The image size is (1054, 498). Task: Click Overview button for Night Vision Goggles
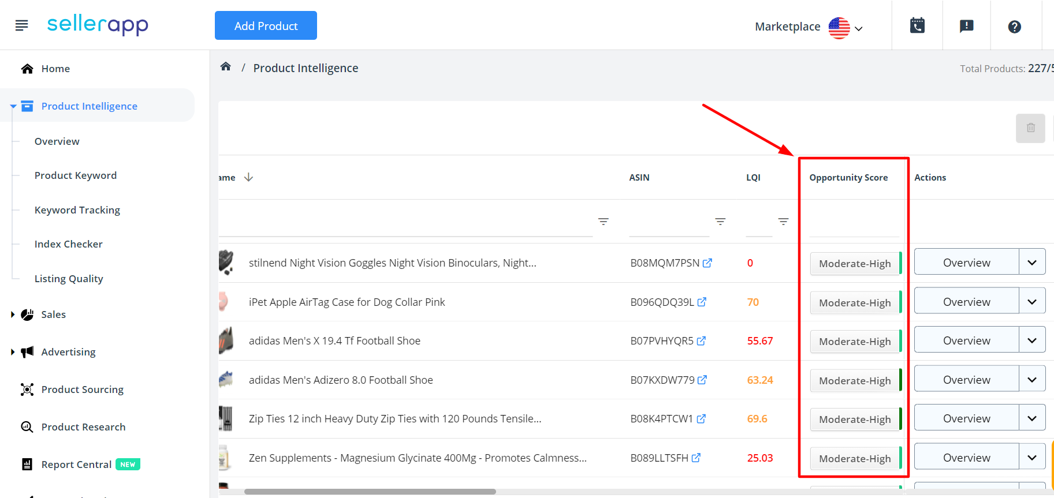click(x=966, y=262)
